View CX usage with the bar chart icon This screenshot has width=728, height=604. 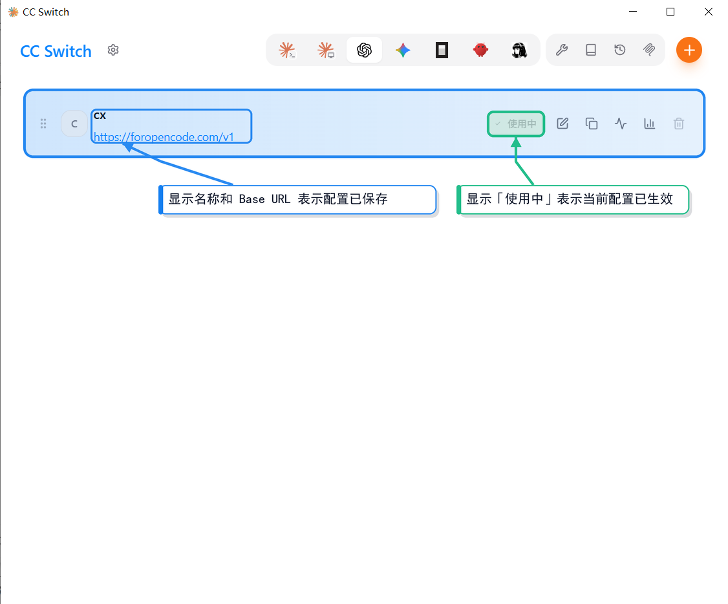(650, 124)
